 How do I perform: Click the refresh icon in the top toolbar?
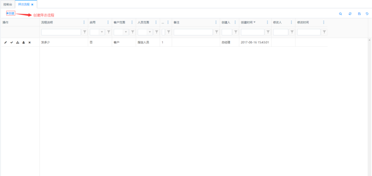(x=350, y=14)
